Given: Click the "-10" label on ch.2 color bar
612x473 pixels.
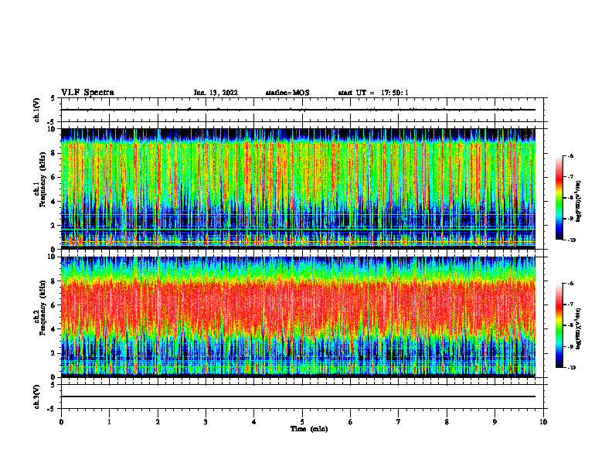Looking at the screenshot, I should (x=572, y=368).
